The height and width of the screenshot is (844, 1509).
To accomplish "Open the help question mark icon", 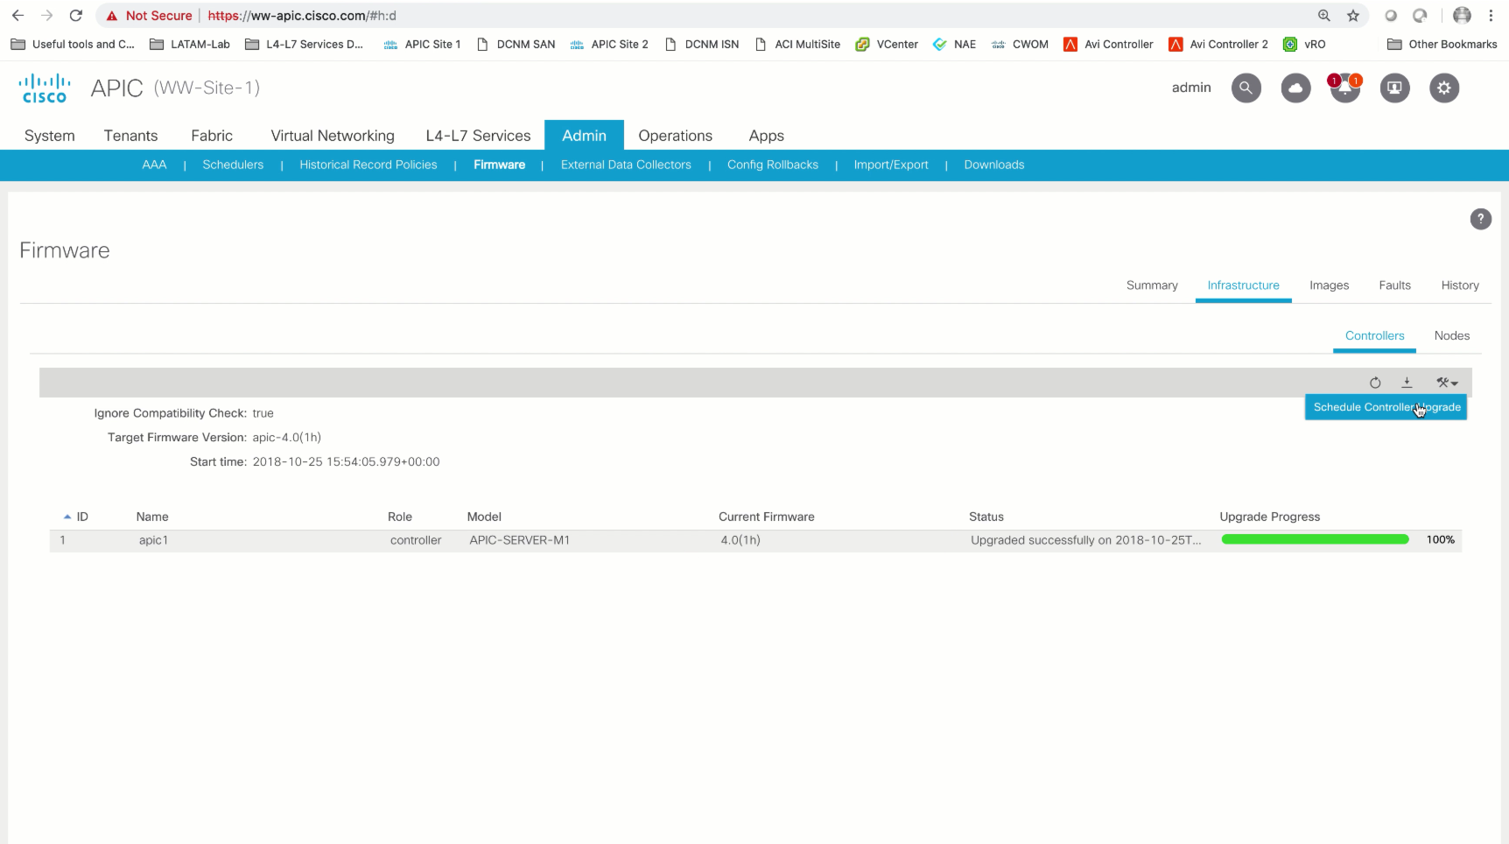I will (x=1480, y=219).
